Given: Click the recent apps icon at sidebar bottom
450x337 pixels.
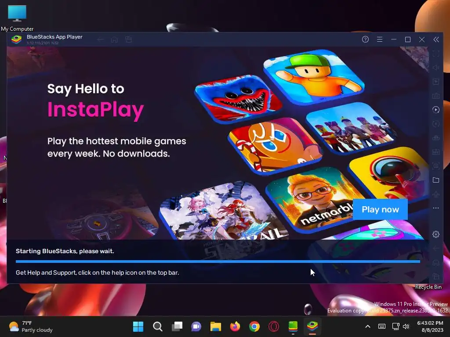Looking at the screenshot, I should coord(435,276).
